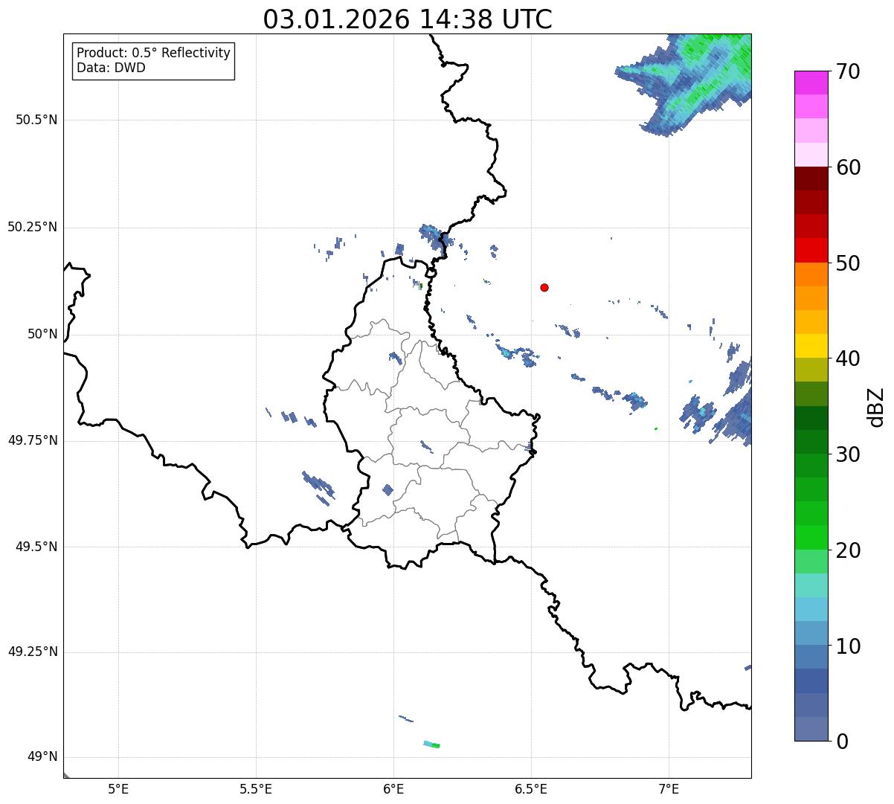The image size is (894, 804).
Task: Click the orange swatch just below 50 dBZ
Action: pos(811,274)
